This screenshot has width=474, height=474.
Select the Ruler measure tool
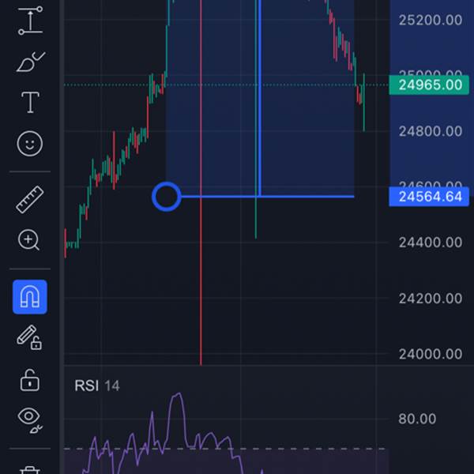pyautogui.click(x=30, y=200)
